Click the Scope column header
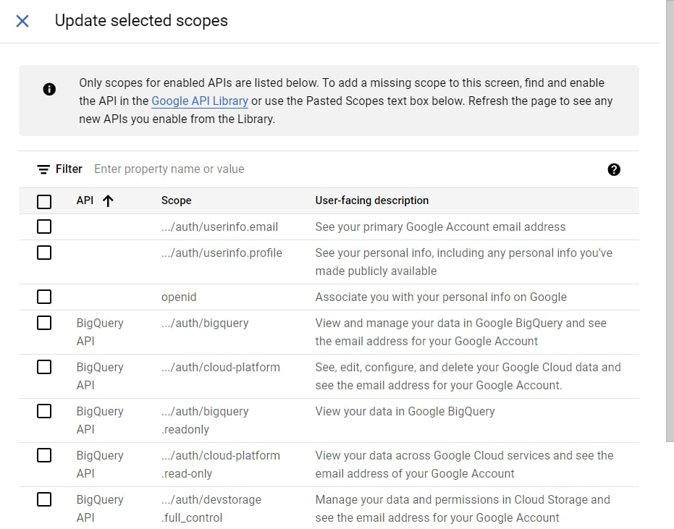This screenshot has width=674, height=529. click(176, 200)
